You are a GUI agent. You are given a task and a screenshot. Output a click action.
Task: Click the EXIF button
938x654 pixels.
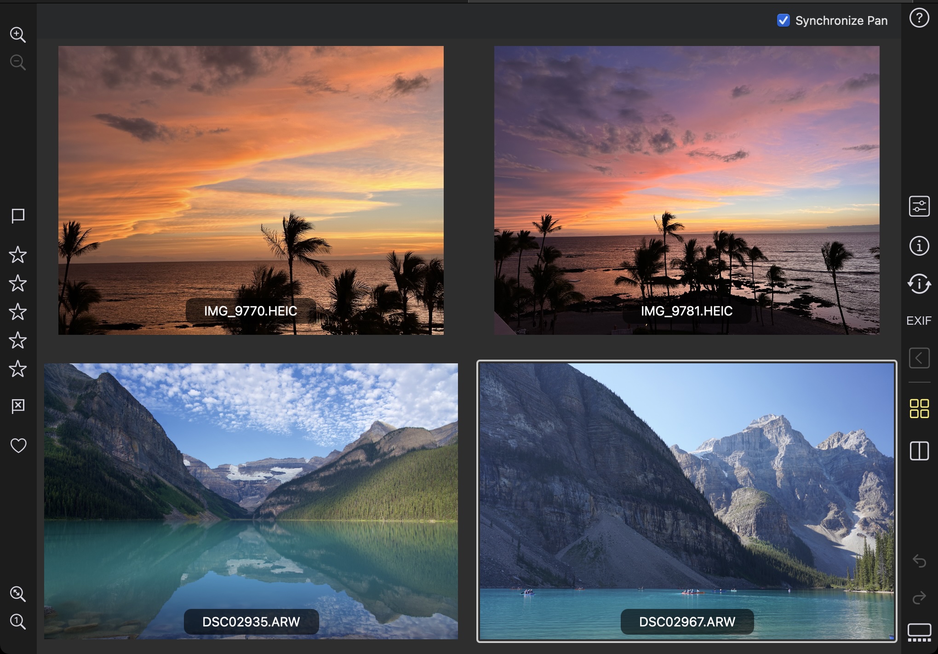pyautogui.click(x=919, y=321)
